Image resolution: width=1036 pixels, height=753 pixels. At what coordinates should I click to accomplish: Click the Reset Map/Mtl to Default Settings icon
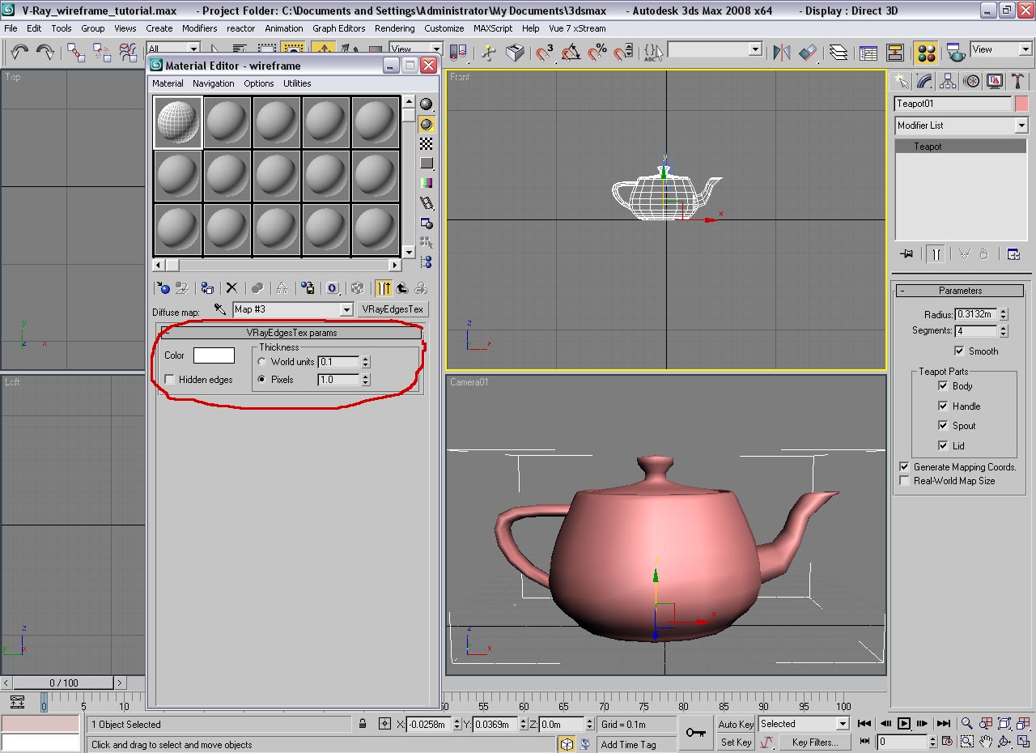pos(231,287)
